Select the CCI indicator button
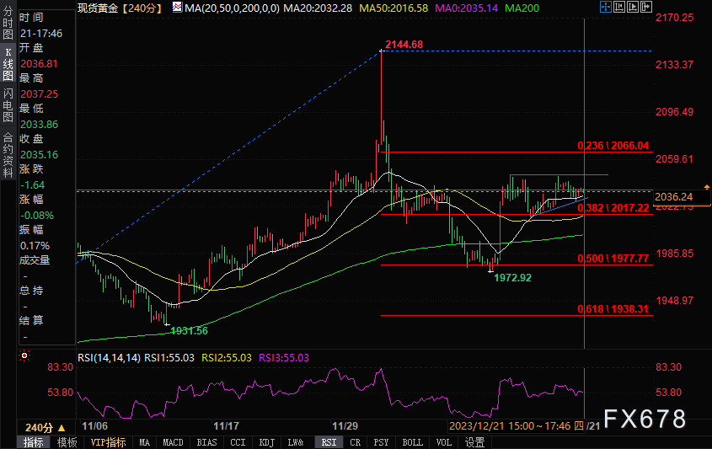Screen dimensions: 712x449 tap(238, 442)
